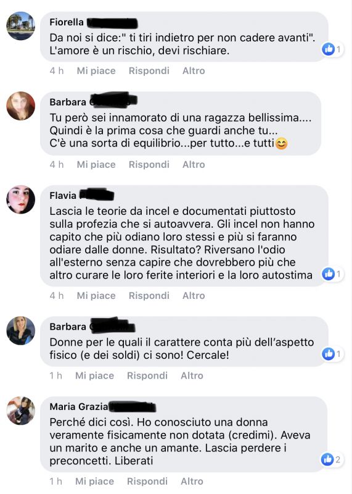Click Rispondi under Flavia's incel comment

tap(149, 296)
